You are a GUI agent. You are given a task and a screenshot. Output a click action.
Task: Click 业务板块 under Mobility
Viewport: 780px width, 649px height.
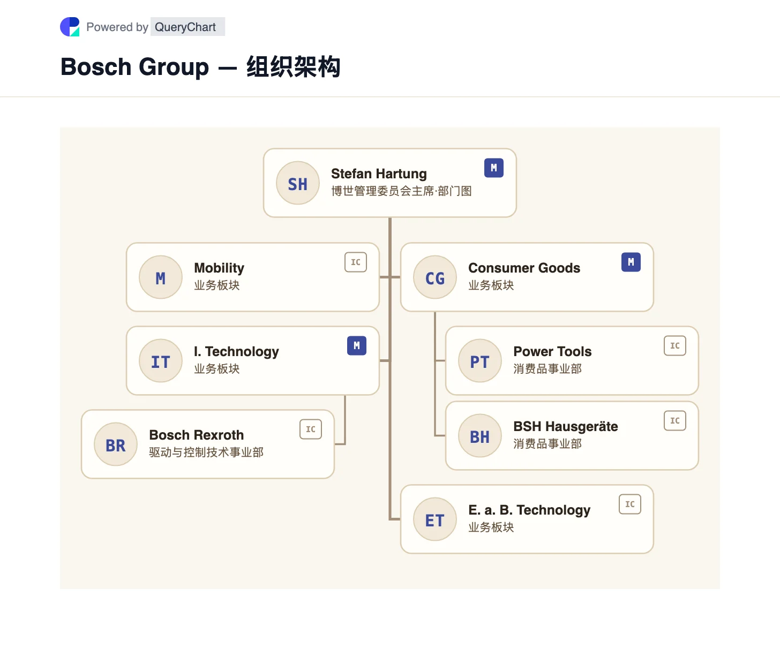pyautogui.click(x=217, y=285)
